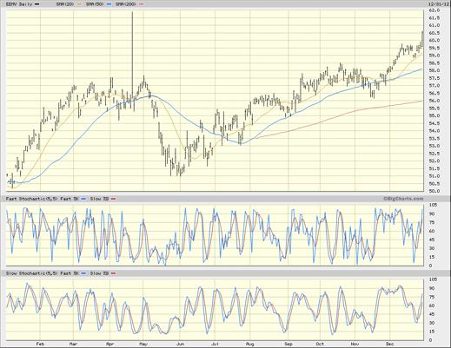Click Fast %K blue marker in Fast Stochastic

click(x=83, y=199)
